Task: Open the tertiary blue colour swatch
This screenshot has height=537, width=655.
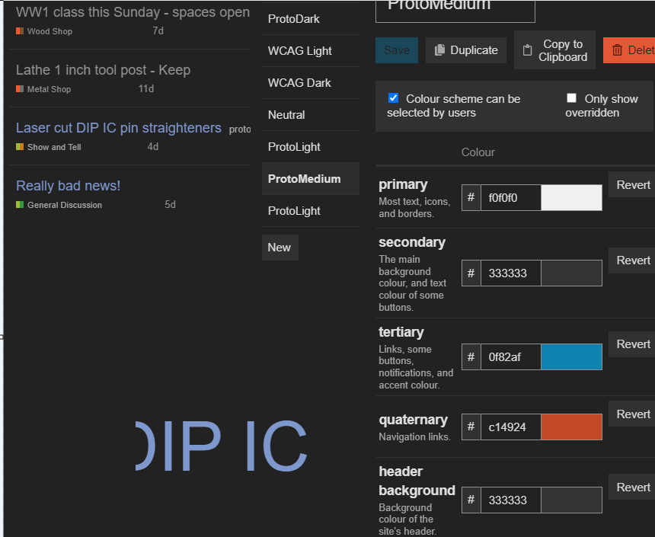Action: click(x=571, y=357)
